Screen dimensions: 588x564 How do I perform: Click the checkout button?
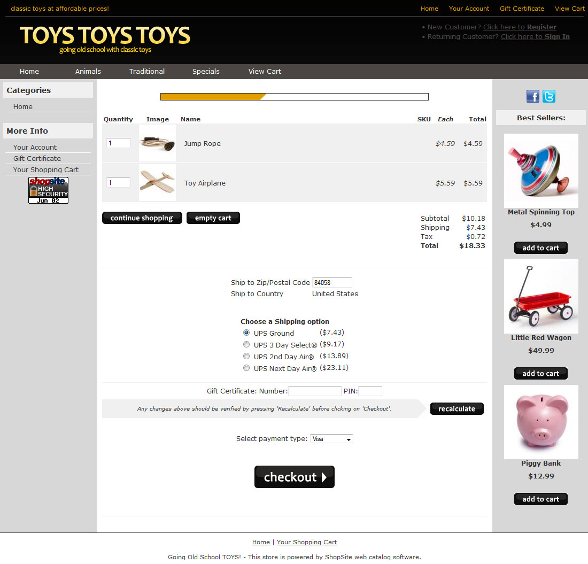295,477
